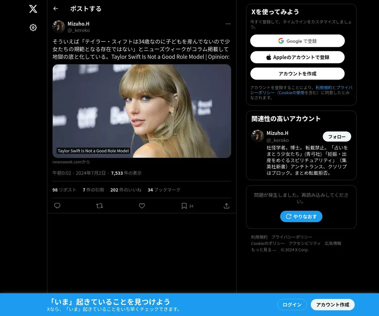Bookmark the post using the bookmark icon
The height and width of the screenshot is (316, 379).
184,206
